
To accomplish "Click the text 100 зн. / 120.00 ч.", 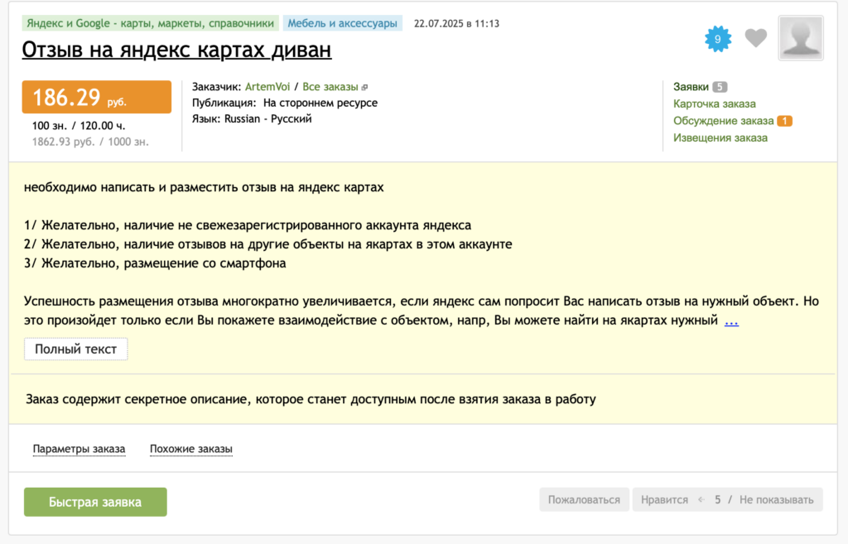I will pyautogui.click(x=79, y=126).
